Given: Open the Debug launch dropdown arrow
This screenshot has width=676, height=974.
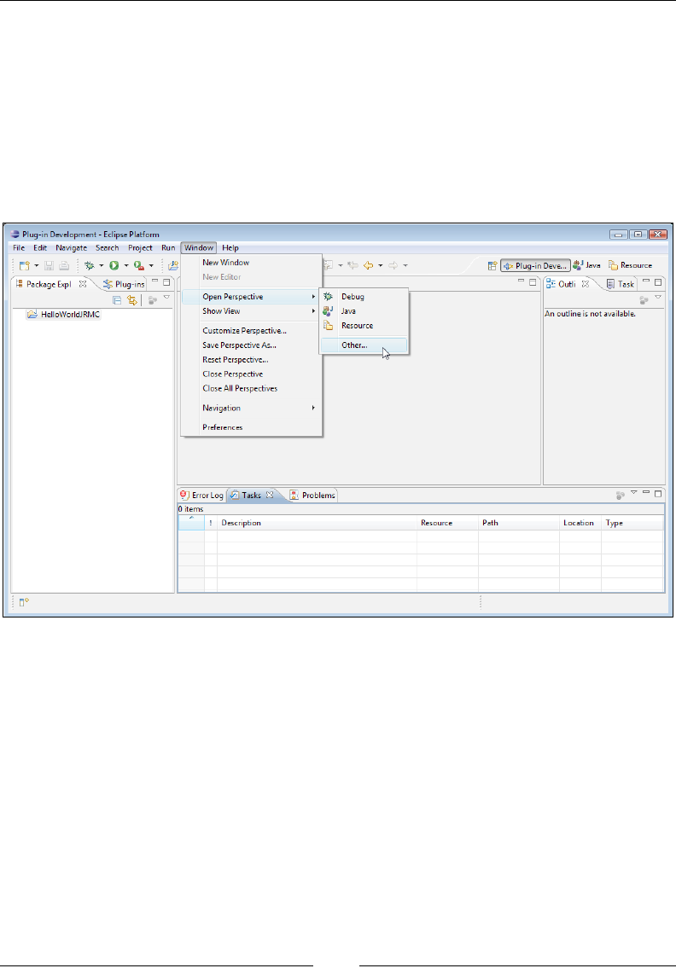Looking at the screenshot, I should 101,266.
